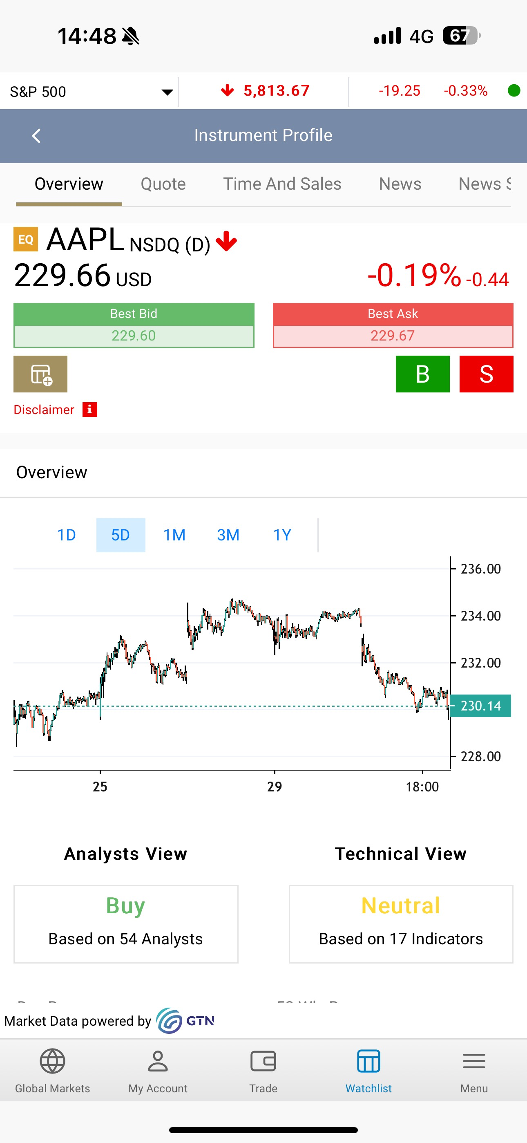Tap the red down arrow next to AAPL
Viewport: 527px width, 1143px height.
click(226, 241)
